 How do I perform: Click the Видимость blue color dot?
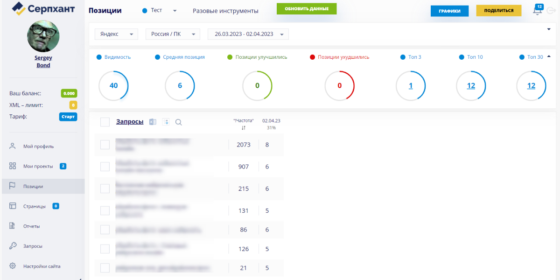point(99,57)
